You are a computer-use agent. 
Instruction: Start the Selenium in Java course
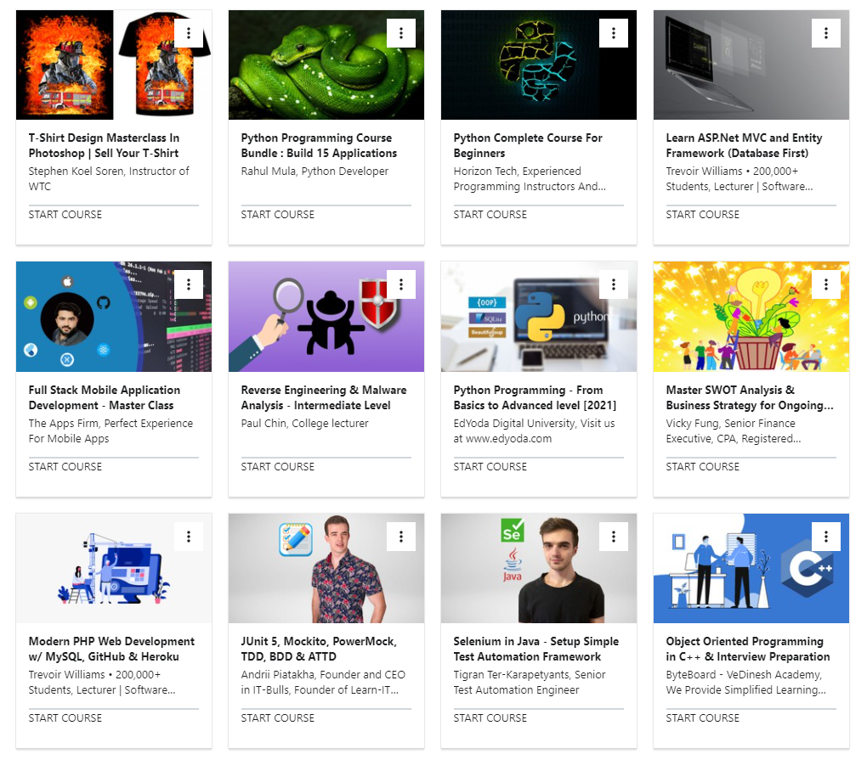coord(490,718)
